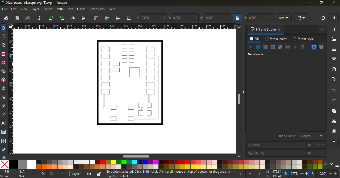Select the Text tool
Image resolution: width=340 pixels, height=178 pixels.
point(3,123)
